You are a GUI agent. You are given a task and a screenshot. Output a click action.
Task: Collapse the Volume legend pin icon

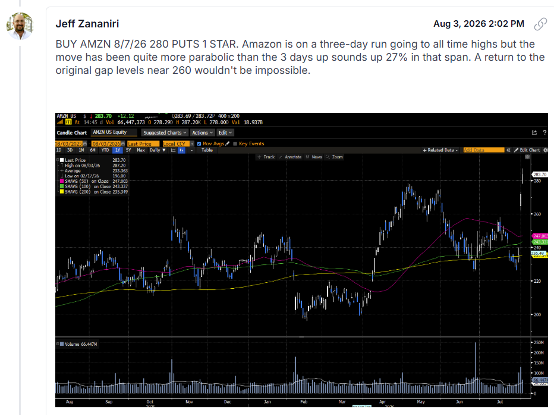(58, 344)
